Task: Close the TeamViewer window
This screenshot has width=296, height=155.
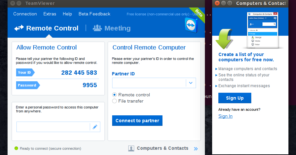Action: tap(12, 3)
